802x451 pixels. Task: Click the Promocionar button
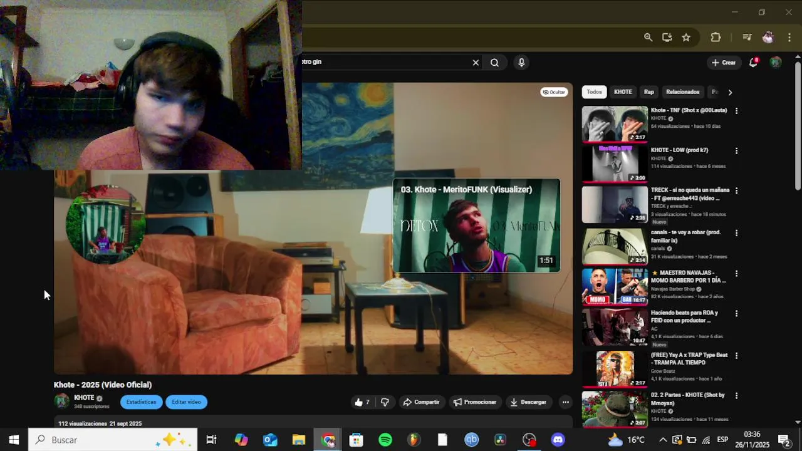[474, 402]
